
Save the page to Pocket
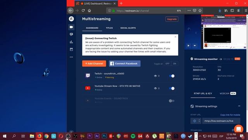click(195, 10)
